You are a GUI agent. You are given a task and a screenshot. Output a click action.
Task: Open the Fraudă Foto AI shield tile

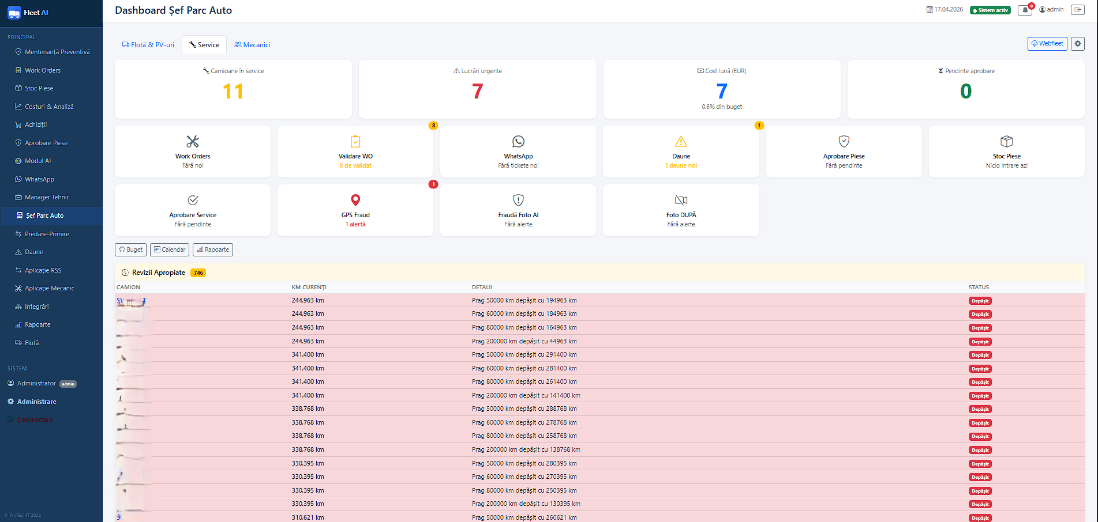tap(518, 211)
